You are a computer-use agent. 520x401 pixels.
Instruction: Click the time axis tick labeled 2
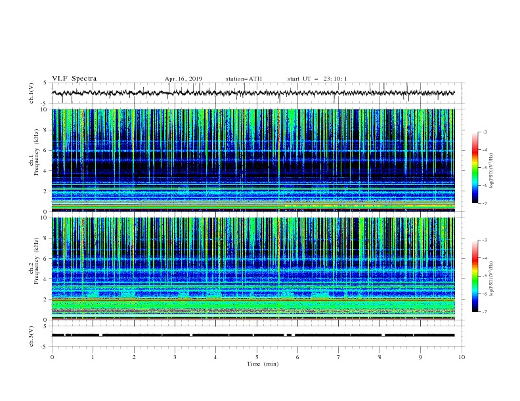pyautogui.click(x=134, y=357)
